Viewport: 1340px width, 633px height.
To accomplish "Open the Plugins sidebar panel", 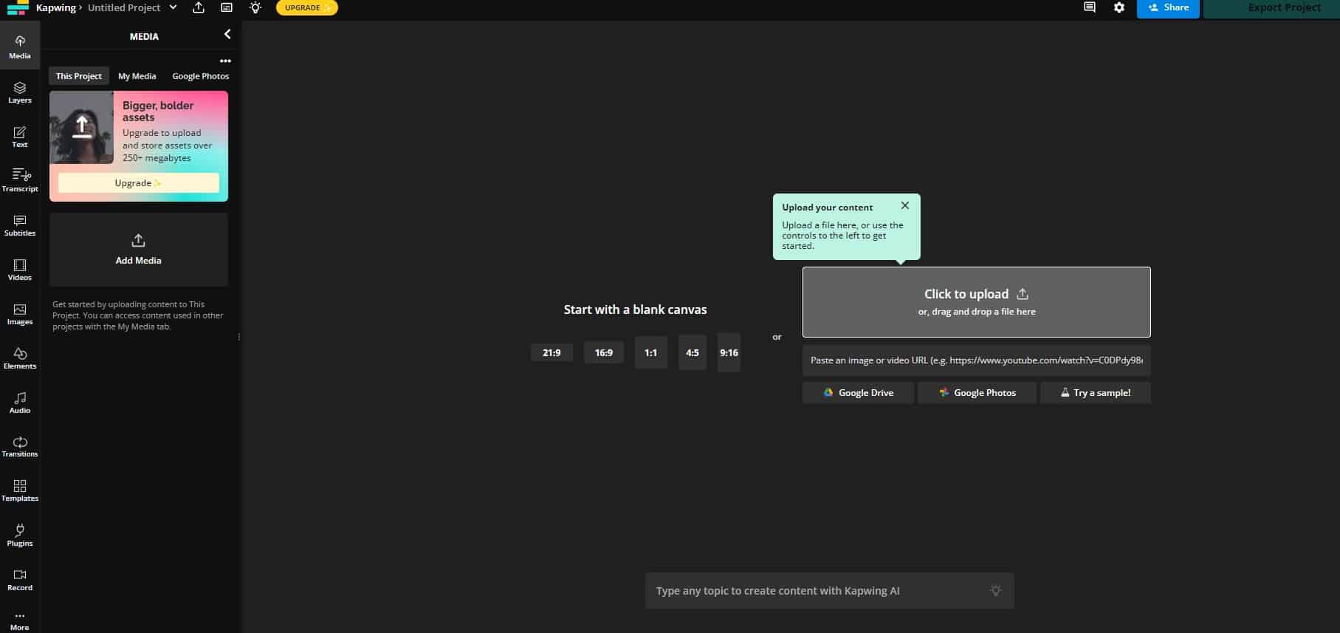I will coord(20,535).
